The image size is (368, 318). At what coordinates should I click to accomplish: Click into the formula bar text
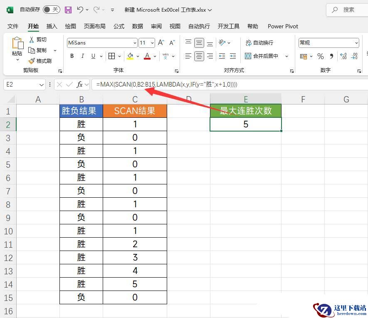(x=167, y=84)
